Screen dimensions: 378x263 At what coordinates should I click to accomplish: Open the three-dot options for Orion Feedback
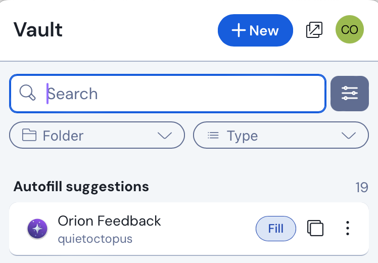coord(348,229)
